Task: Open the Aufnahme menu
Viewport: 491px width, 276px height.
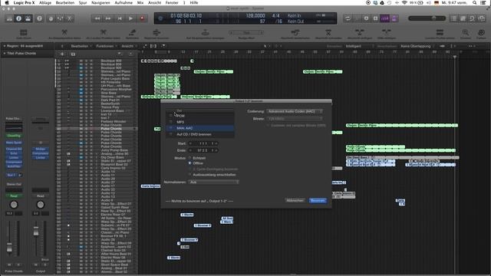Action: [124, 2]
